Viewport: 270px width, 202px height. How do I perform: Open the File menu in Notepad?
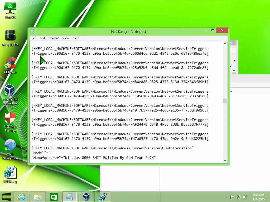coord(34,38)
